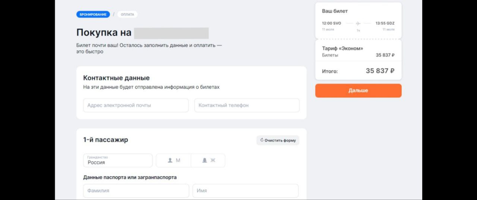
Task: Click into the Контактный телефон field
Action: 246,105
